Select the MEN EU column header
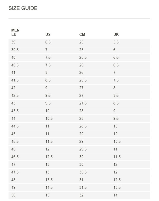 (x=15, y=32)
